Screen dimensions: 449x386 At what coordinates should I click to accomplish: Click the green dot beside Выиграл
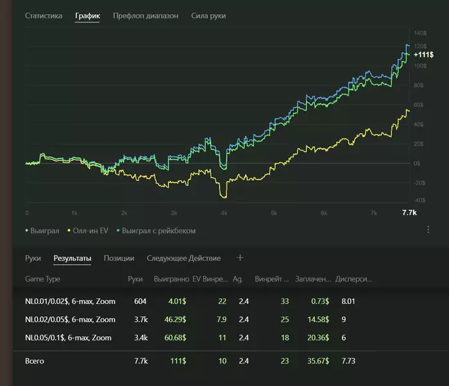point(27,230)
